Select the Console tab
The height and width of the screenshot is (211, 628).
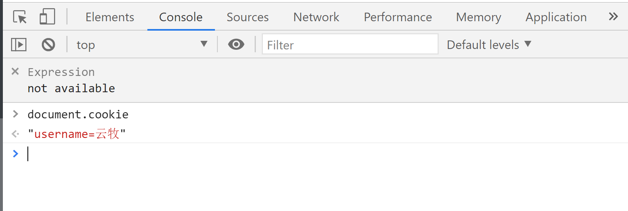[181, 17]
